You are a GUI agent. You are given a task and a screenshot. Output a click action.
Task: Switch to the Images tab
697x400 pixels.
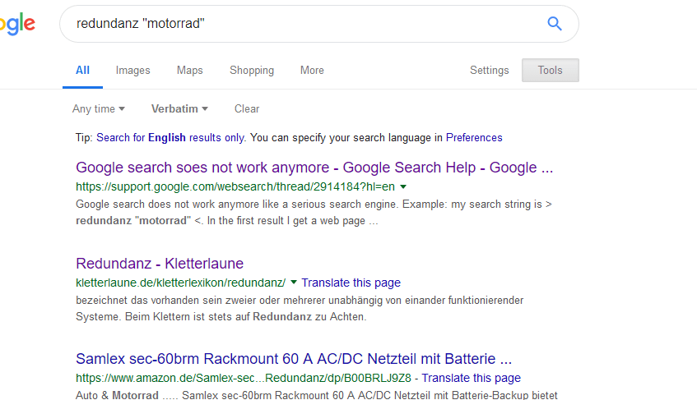132,71
